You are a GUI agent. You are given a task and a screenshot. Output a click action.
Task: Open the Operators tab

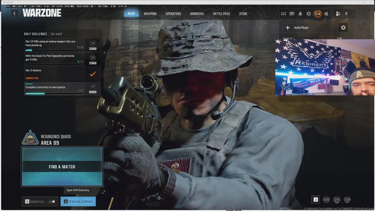click(x=173, y=14)
